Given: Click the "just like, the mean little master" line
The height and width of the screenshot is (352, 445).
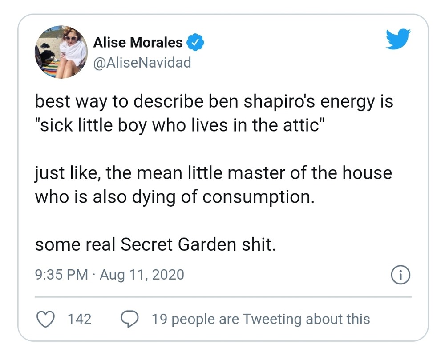Looking at the screenshot, I should click(x=214, y=172).
